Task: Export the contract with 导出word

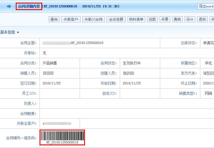Action: [206, 6]
